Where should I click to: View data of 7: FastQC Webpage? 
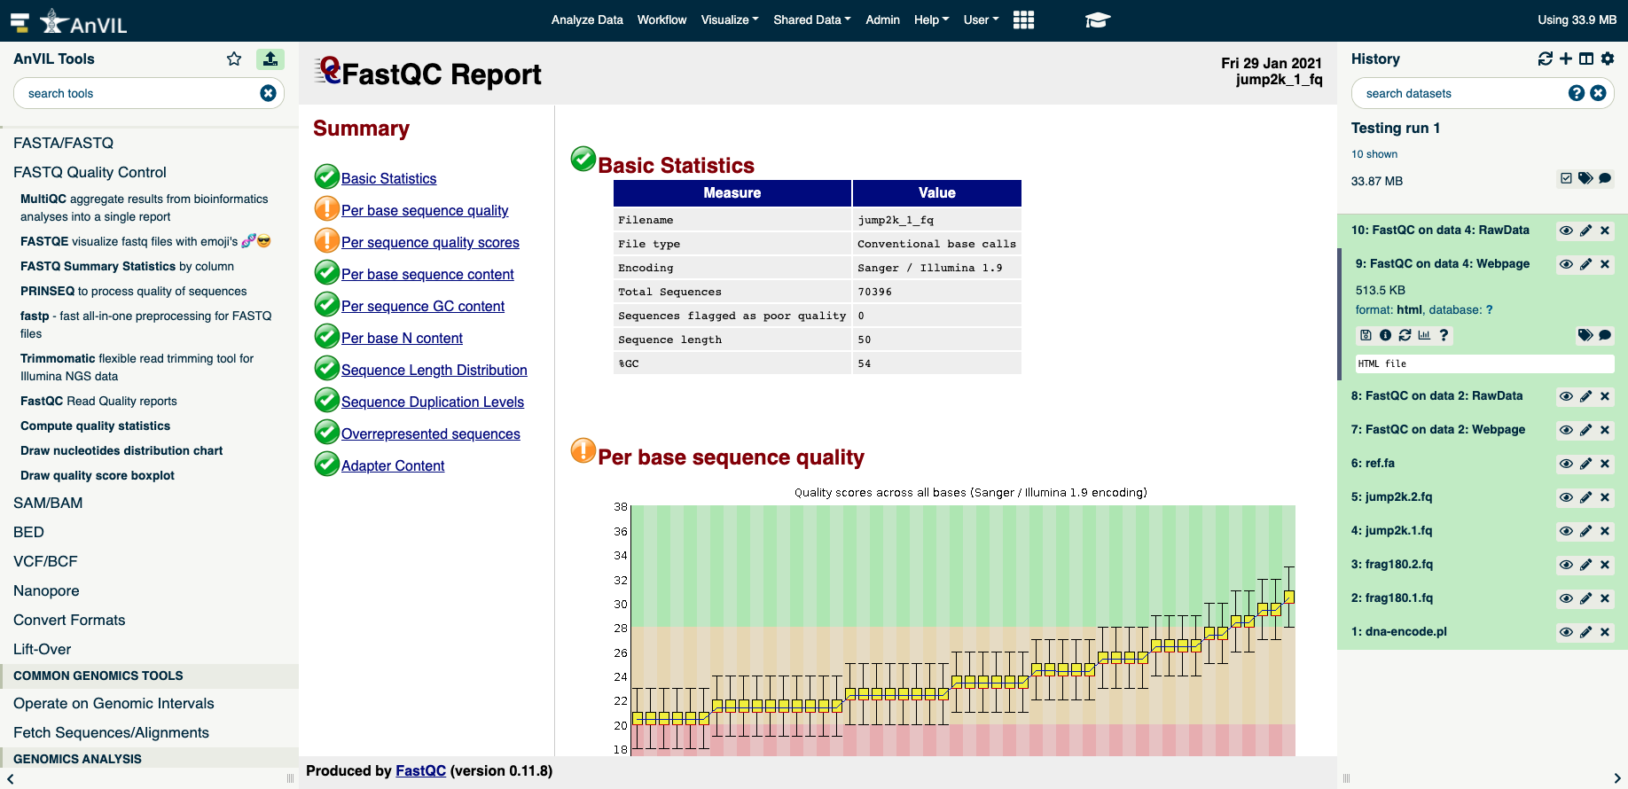(x=1566, y=430)
